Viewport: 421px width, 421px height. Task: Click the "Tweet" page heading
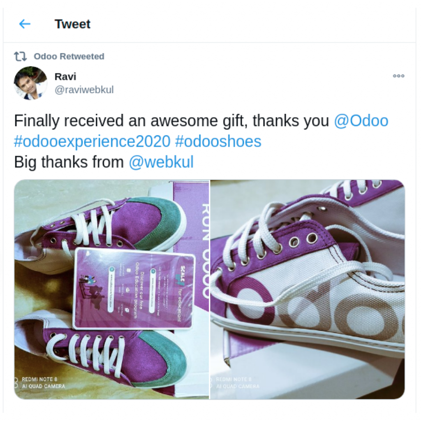(72, 24)
